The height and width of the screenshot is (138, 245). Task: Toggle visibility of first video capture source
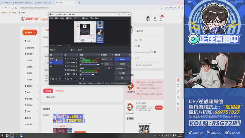coord(74,66)
